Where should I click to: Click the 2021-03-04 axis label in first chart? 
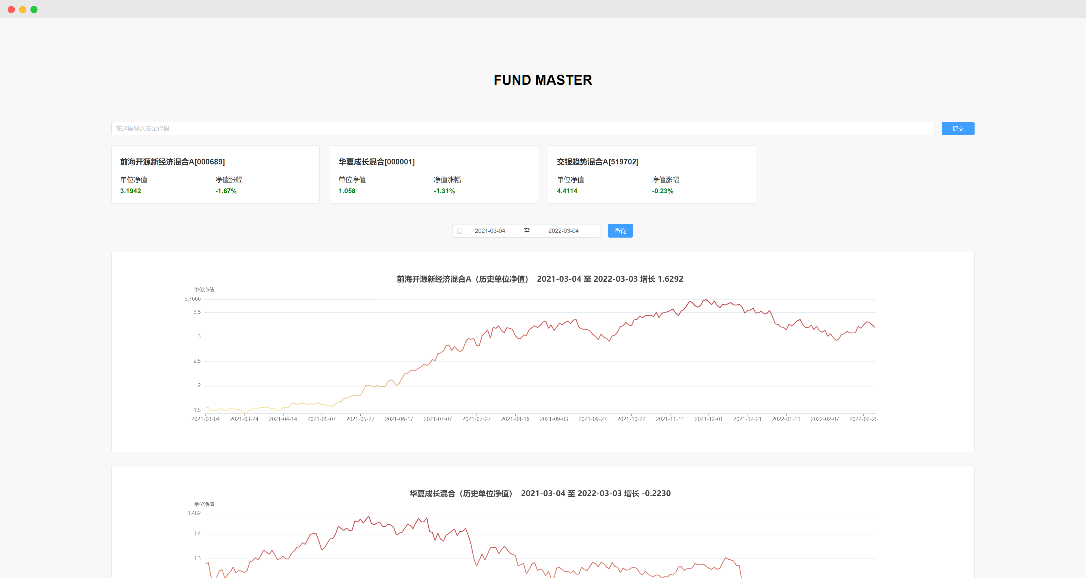(205, 419)
